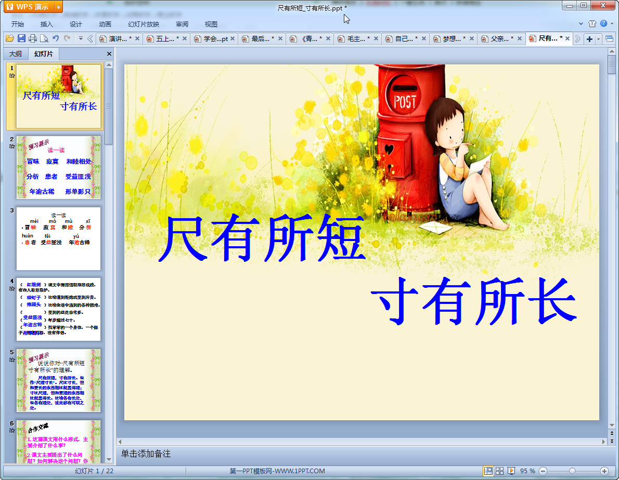Start the slideshow from the status bar icon
This screenshot has width=619, height=480.
(x=511, y=471)
